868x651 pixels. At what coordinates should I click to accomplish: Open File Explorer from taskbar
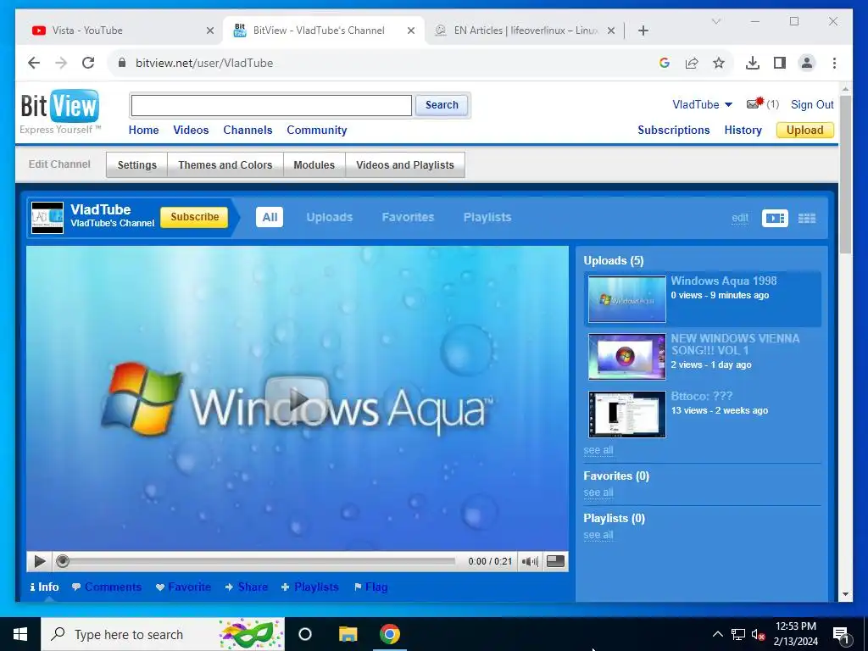[348, 634]
